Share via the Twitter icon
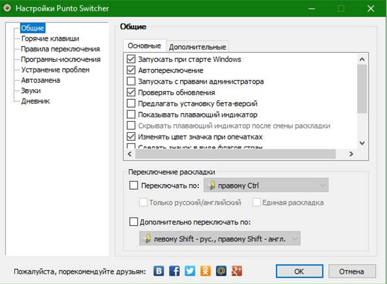The image size is (387, 284). [x=189, y=271]
